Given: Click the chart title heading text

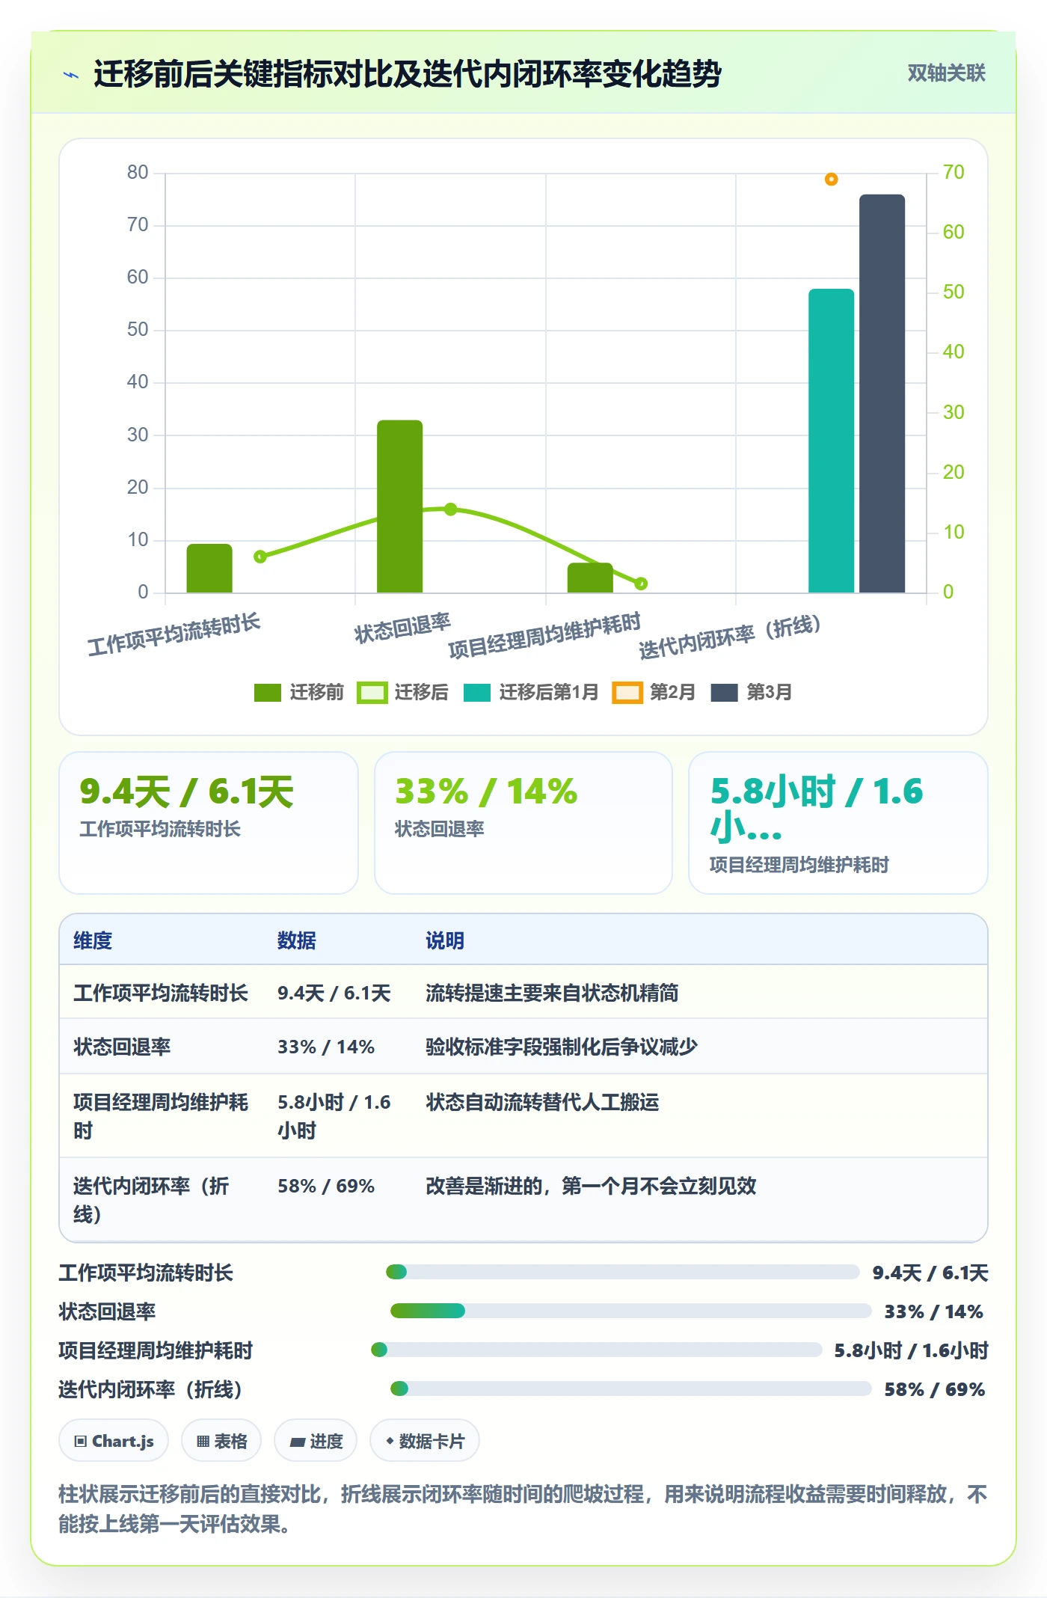Looking at the screenshot, I should click(x=408, y=74).
